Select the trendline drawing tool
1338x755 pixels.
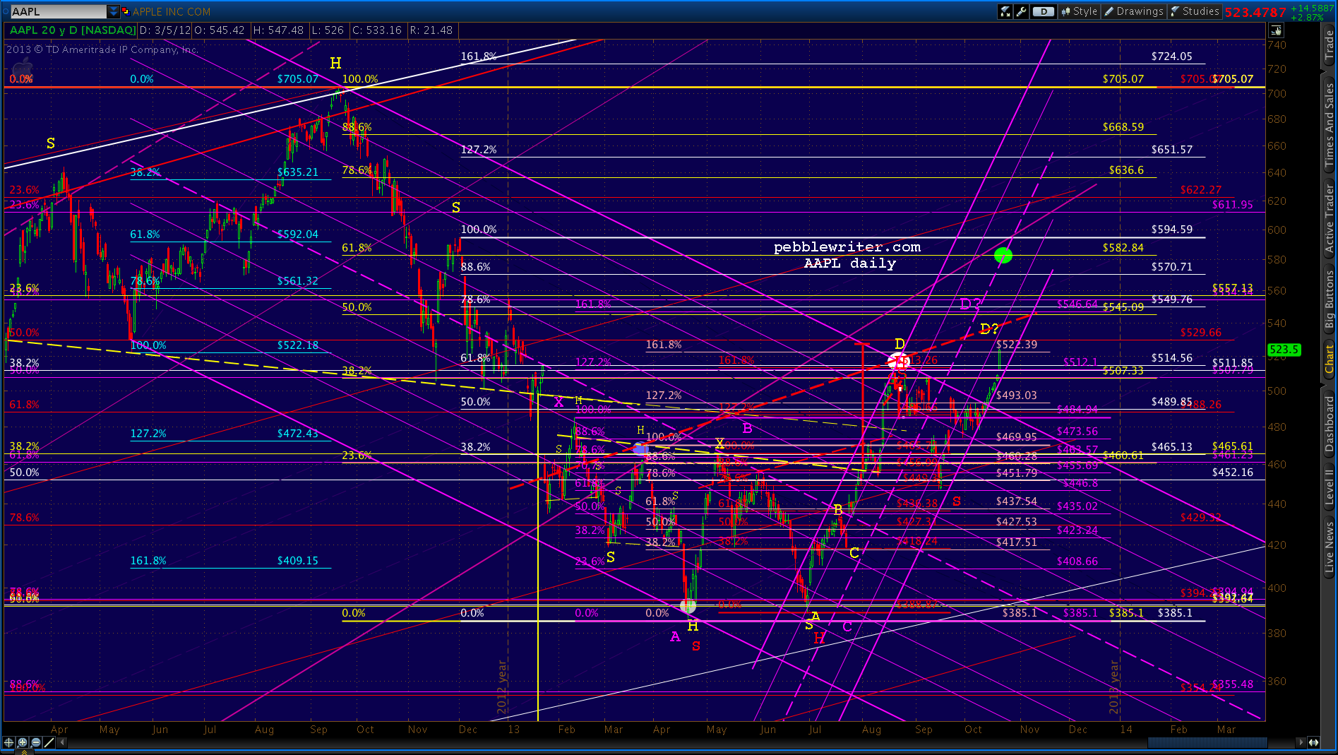coord(49,742)
